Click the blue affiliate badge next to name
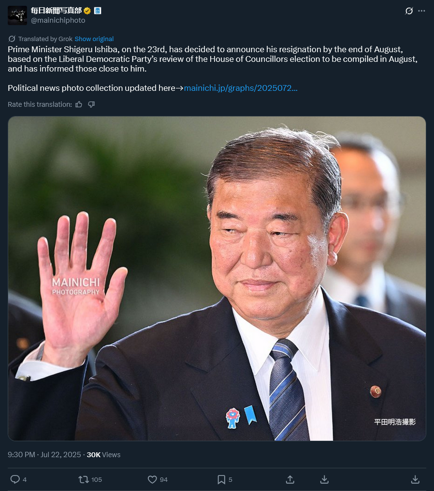This screenshot has width=434, height=491. pyautogui.click(x=98, y=11)
